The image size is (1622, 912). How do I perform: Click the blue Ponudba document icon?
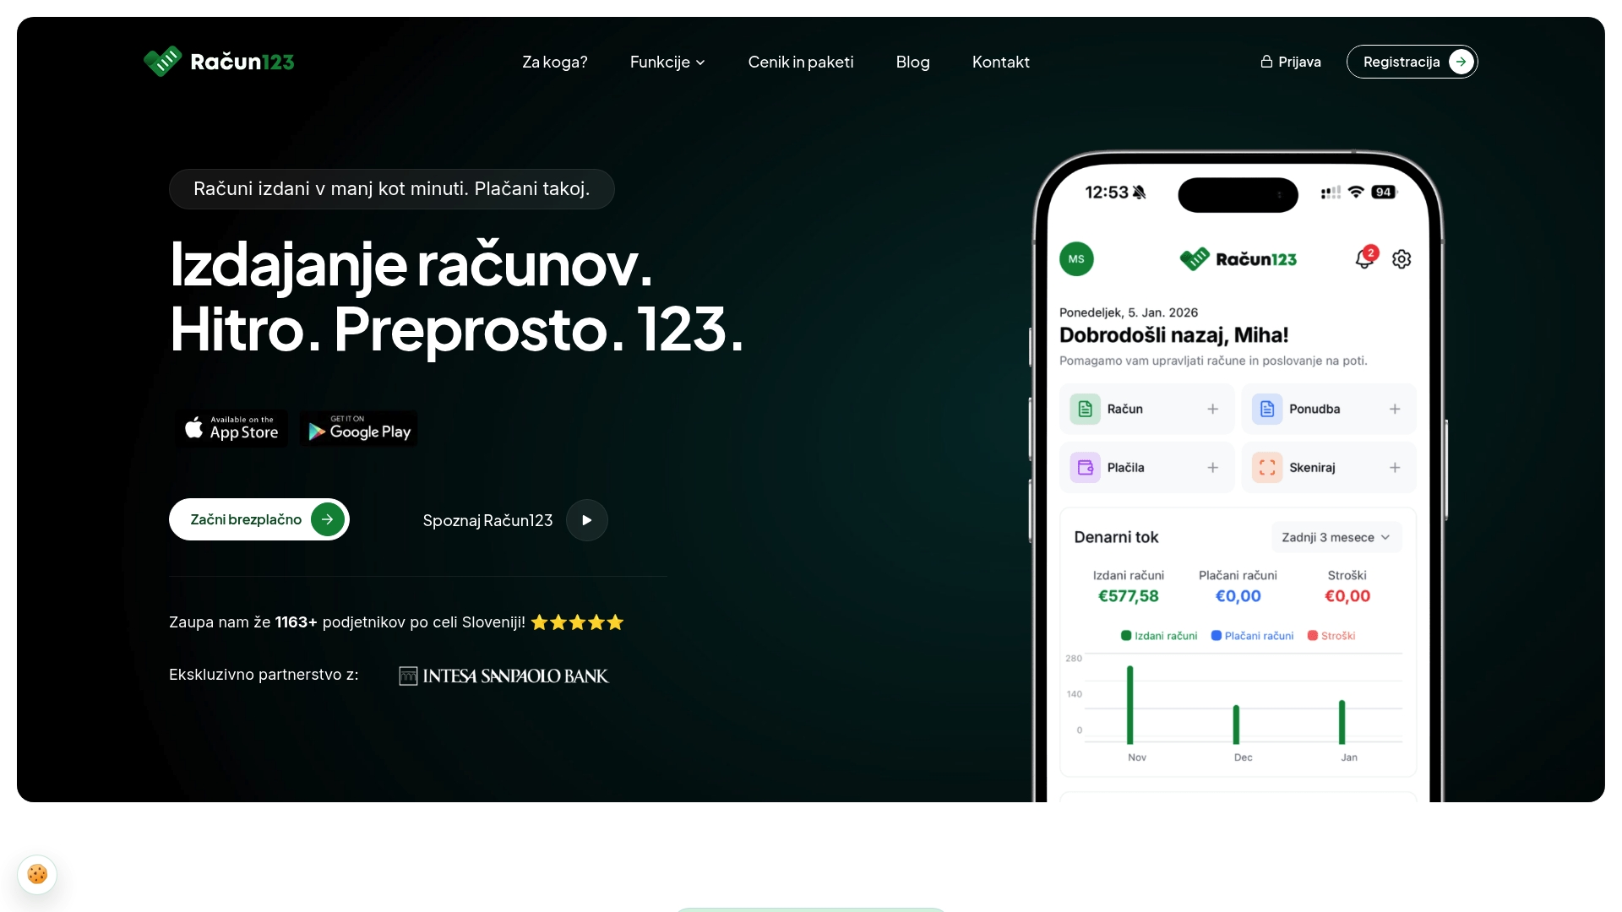click(x=1267, y=409)
